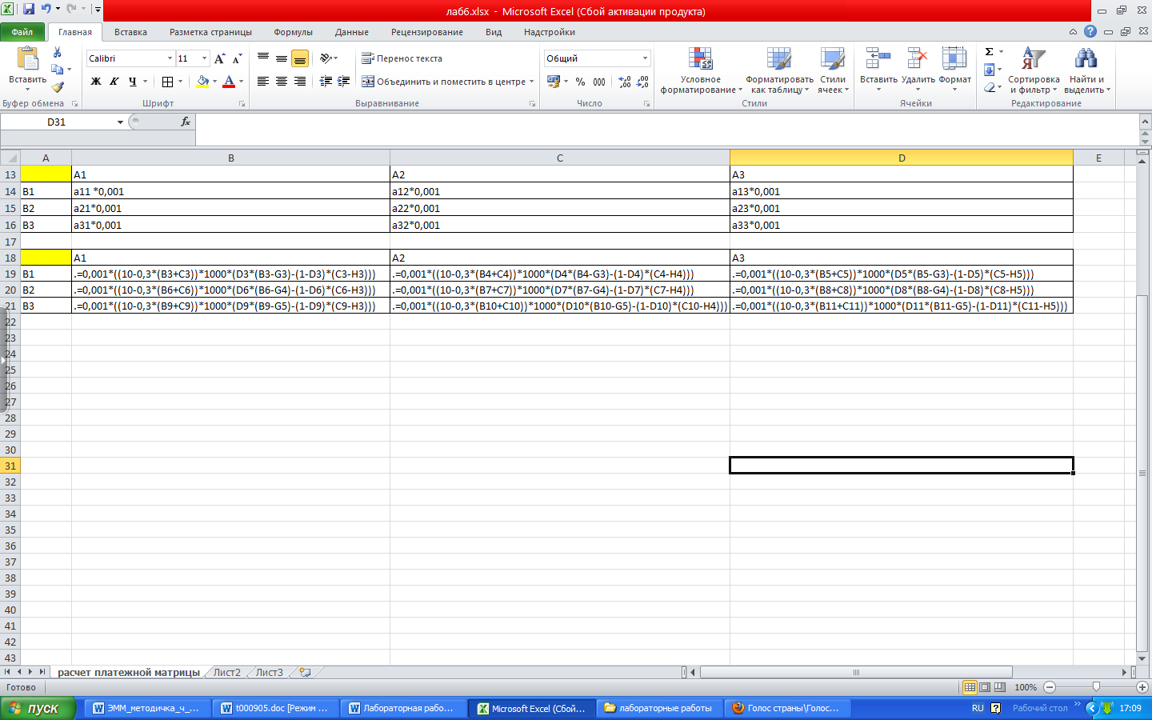Viewport: 1152px width, 720px height.
Task: Open the Font color dropdown arrow
Action: 241,82
